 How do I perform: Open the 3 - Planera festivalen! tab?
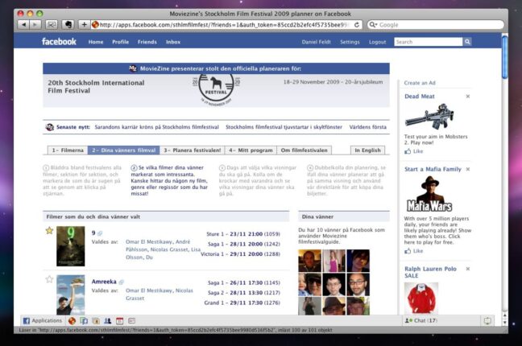(x=193, y=150)
